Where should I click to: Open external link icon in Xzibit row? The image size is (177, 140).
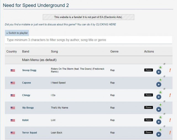(x=164, y=114)
